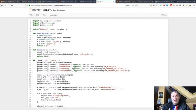Switch to the GitHub aws/sagemaker tab
Viewport: 196px width, 110px height.
point(86,2)
